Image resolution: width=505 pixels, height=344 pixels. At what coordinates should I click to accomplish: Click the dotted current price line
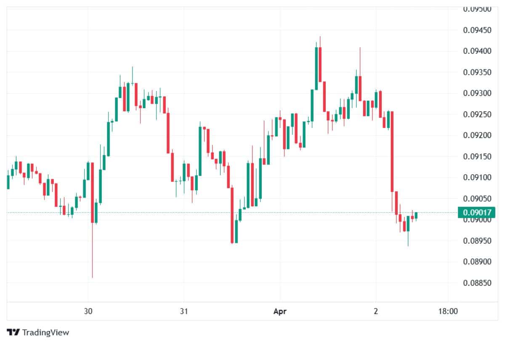pyautogui.click(x=231, y=212)
